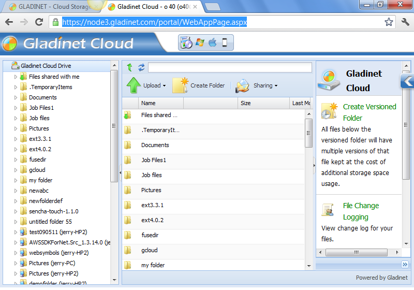Click the mobile phone client icon

click(x=225, y=42)
